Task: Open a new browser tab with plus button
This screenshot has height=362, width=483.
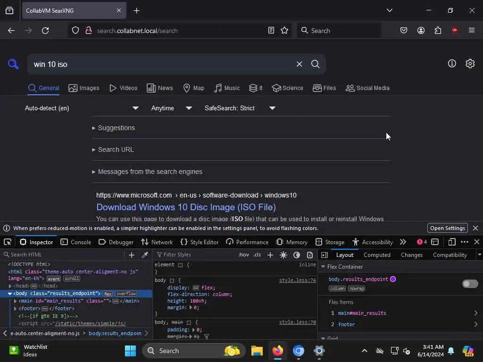Action: click(x=136, y=11)
